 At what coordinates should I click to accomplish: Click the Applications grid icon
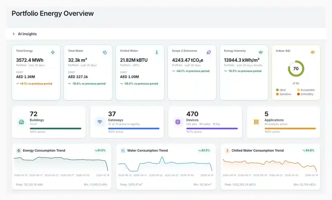[x=256, y=122]
